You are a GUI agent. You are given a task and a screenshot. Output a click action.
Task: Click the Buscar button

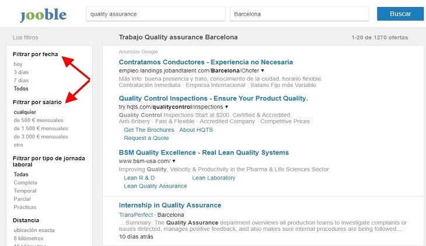[x=400, y=13]
